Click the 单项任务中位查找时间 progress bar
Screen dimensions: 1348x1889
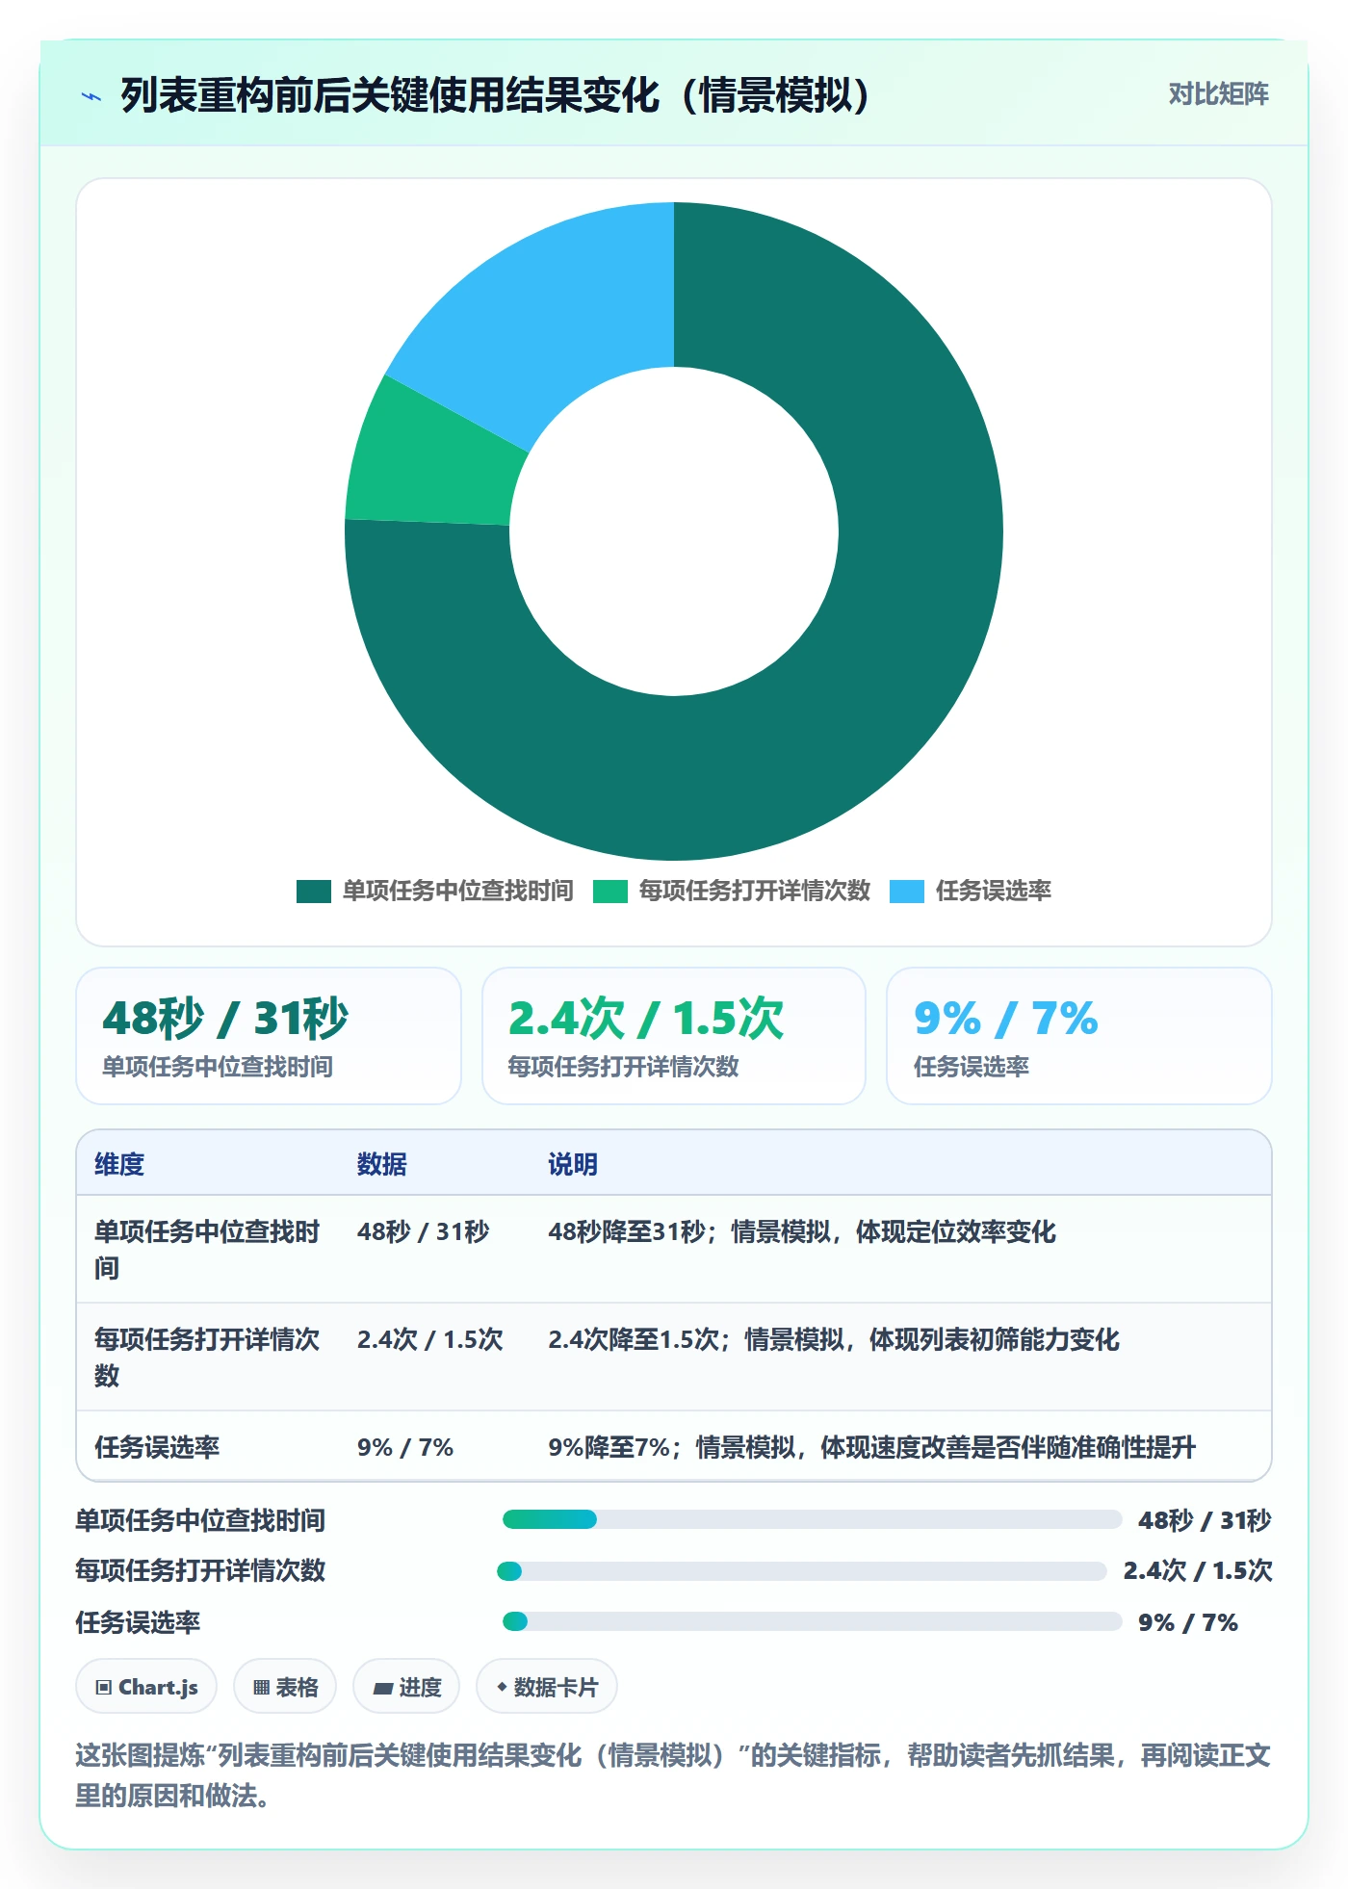point(812,1519)
